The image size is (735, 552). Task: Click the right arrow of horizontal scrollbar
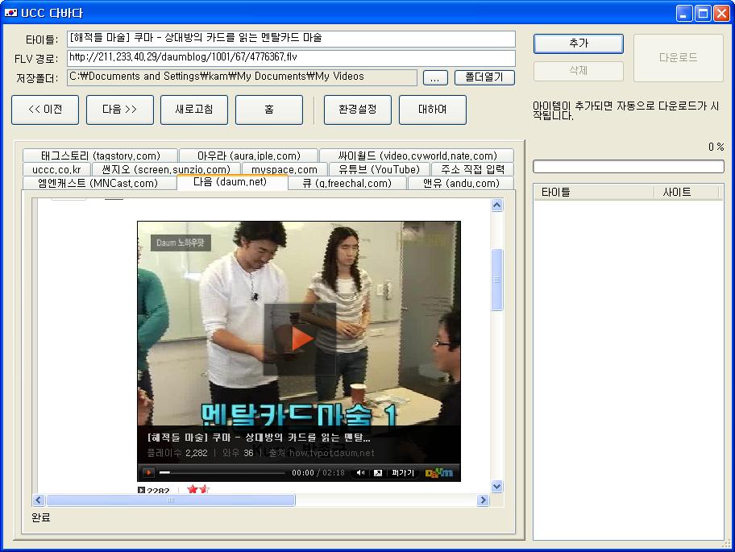(x=483, y=500)
